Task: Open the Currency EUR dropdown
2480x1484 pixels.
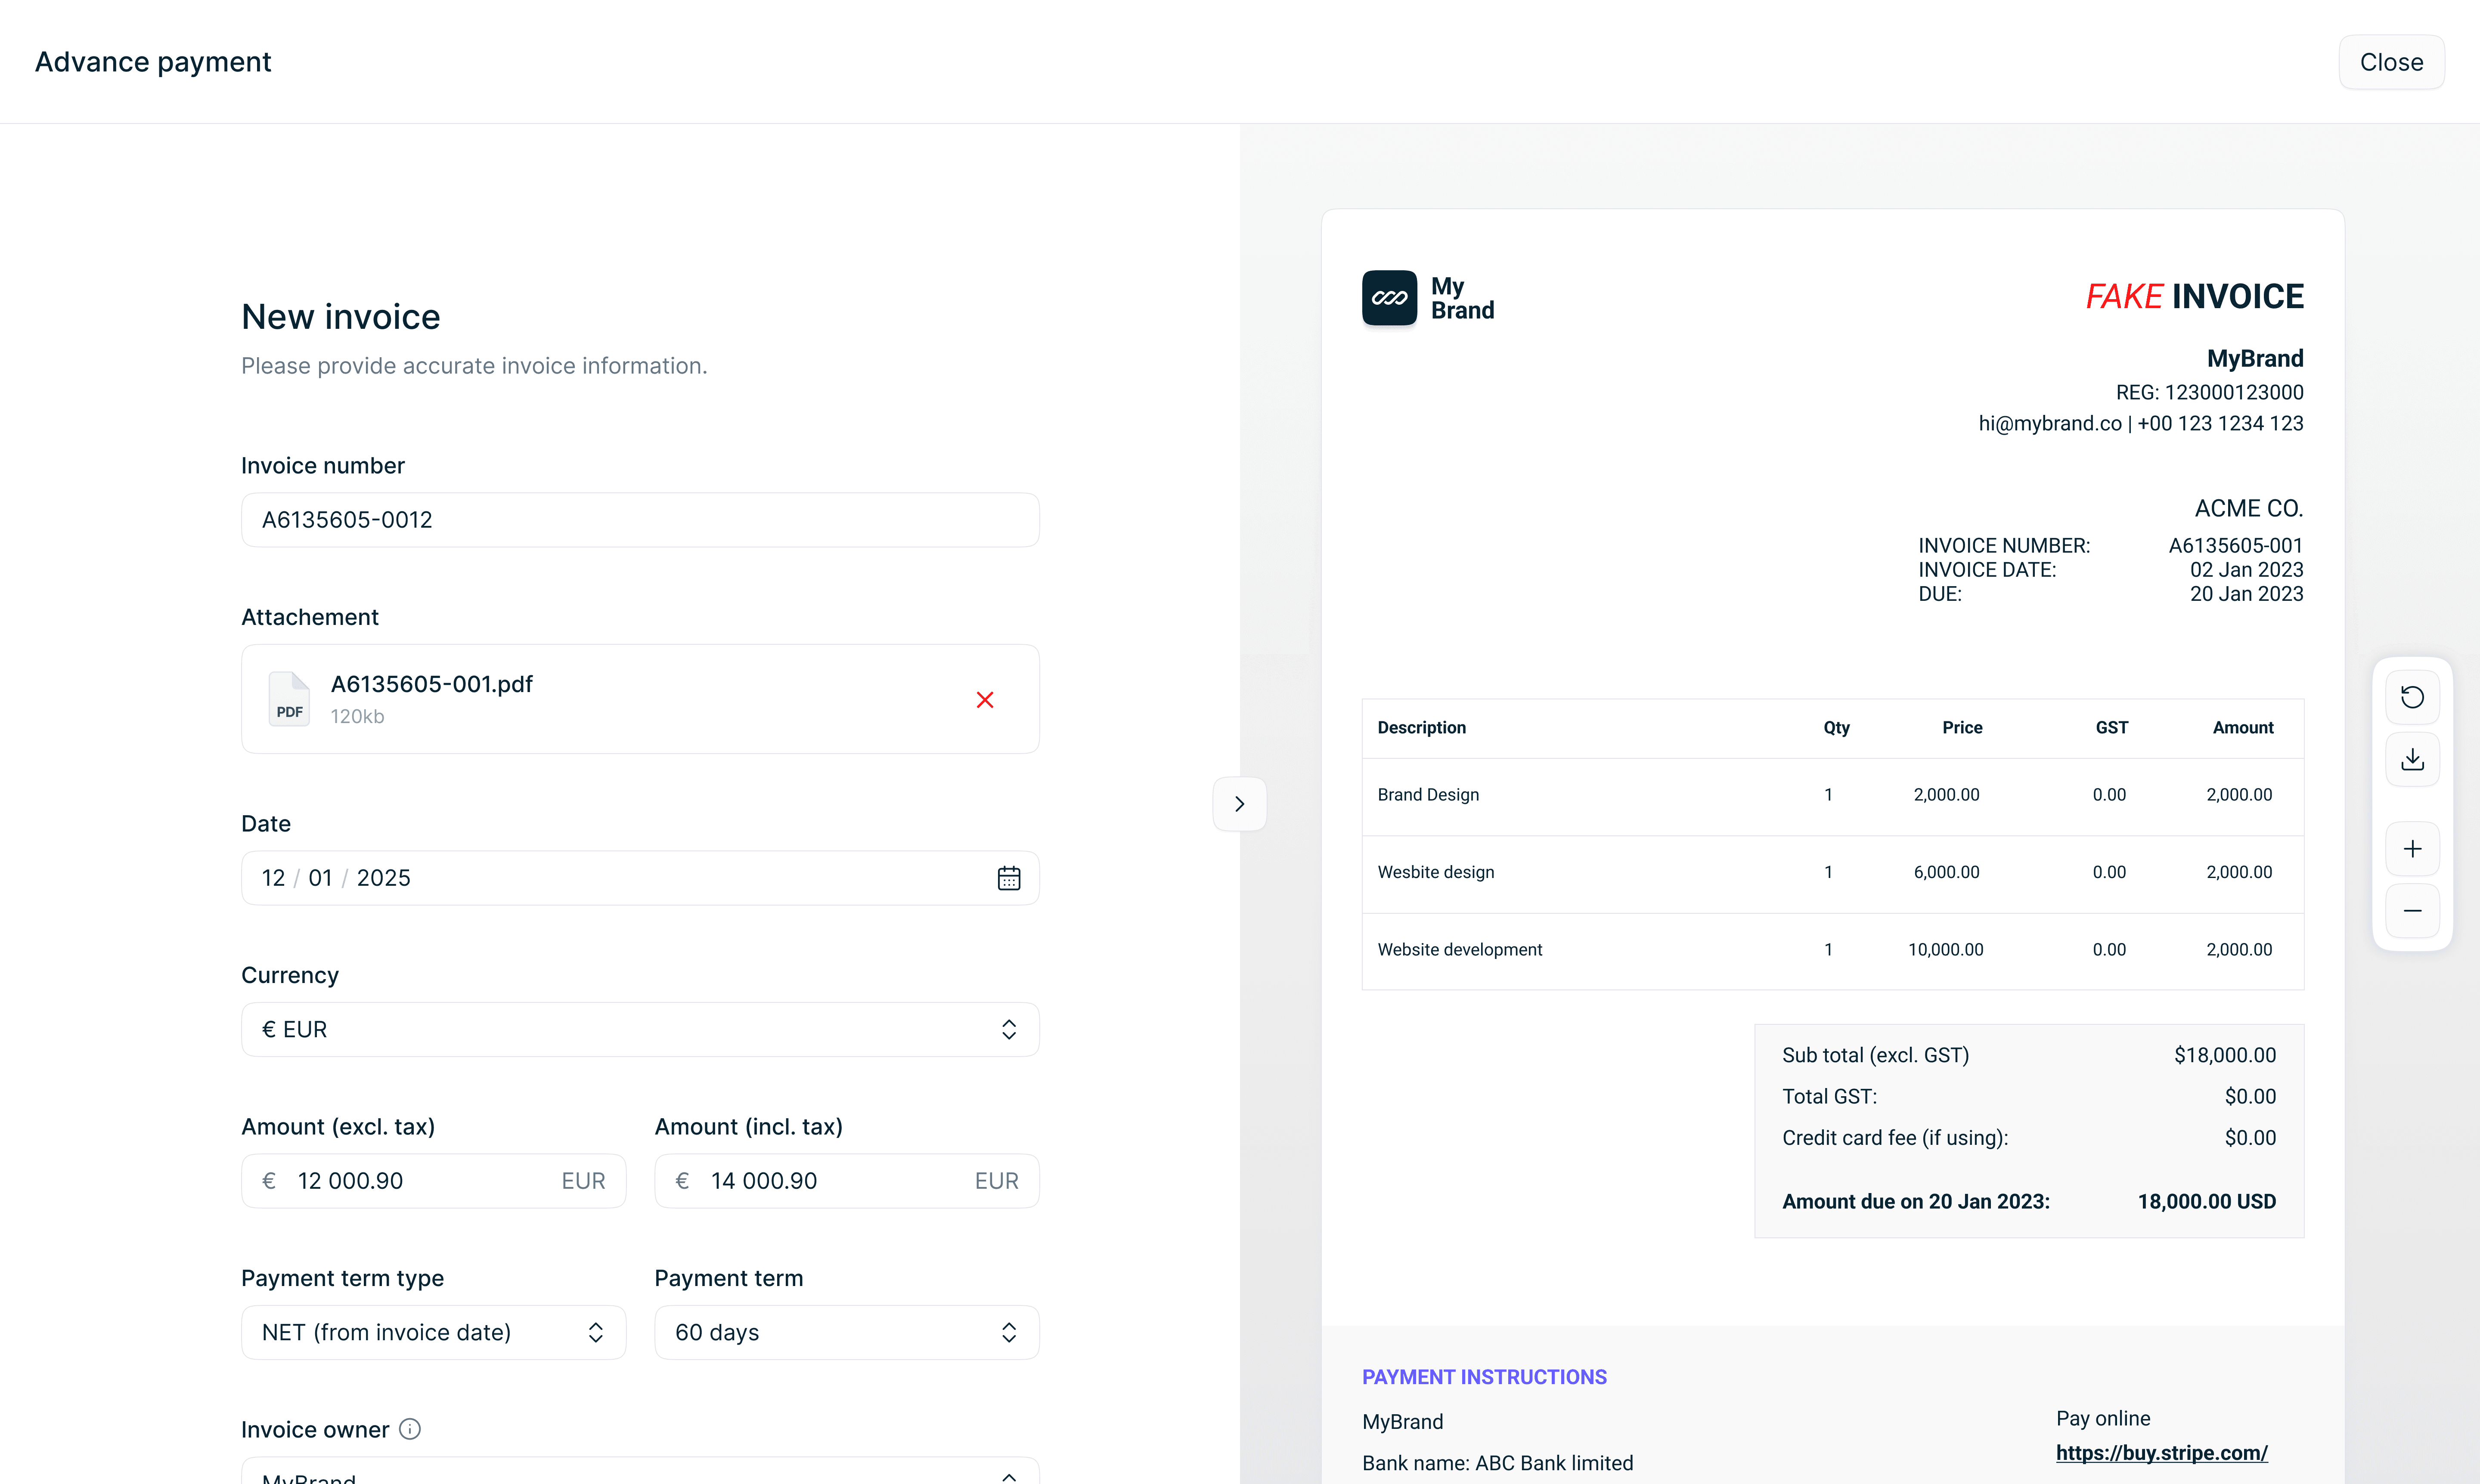Action: pos(640,1029)
